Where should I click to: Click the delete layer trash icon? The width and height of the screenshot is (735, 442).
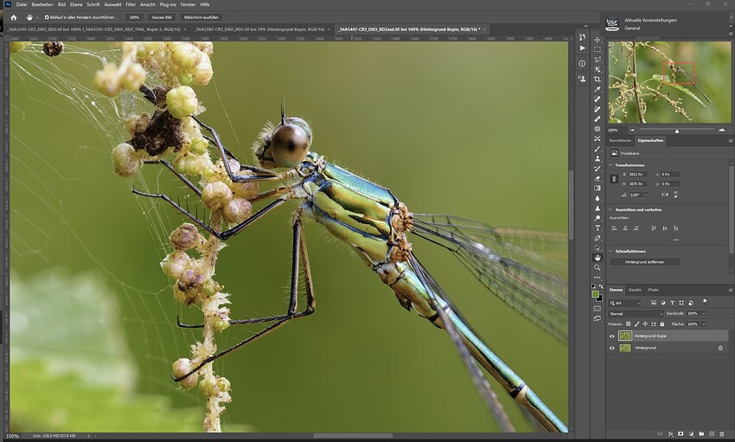(722, 434)
